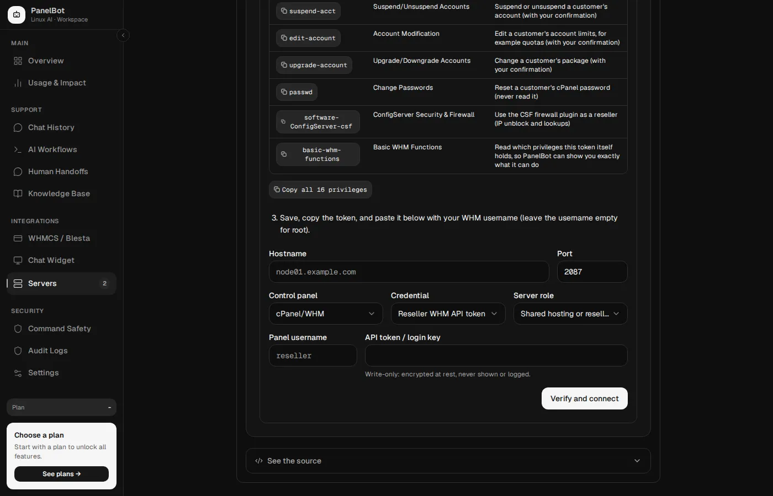Viewport: 773px width, 496px height.
Task: Click the 'Basic WHM Functions' cell
Action: pos(407,147)
